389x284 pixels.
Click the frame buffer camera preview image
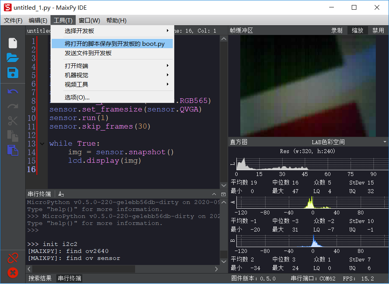pyautogui.click(x=308, y=86)
